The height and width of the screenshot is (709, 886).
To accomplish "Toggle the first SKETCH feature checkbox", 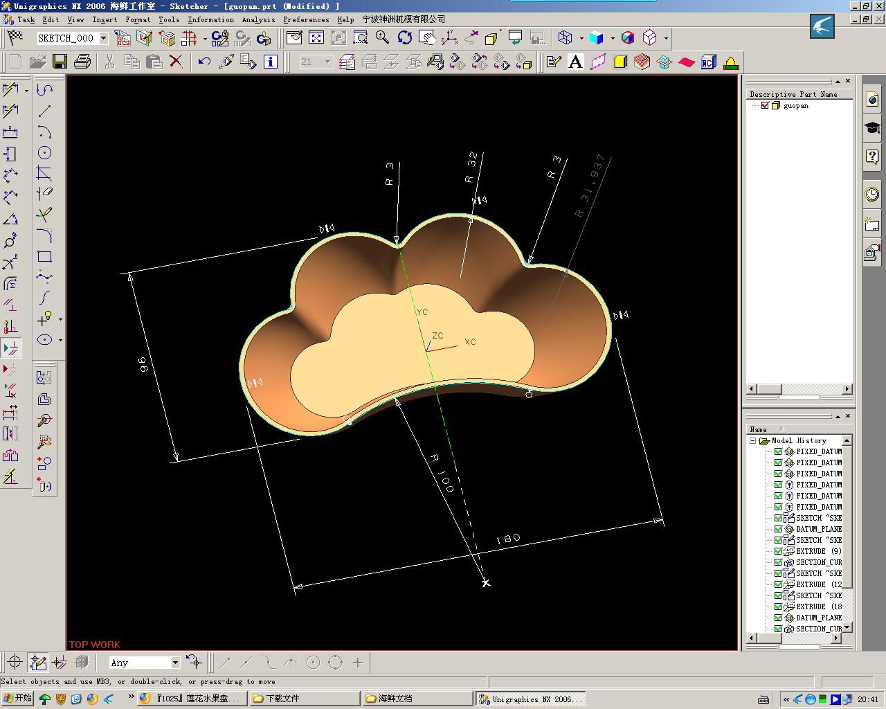I will pyautogui.click(x=778, y=518).
